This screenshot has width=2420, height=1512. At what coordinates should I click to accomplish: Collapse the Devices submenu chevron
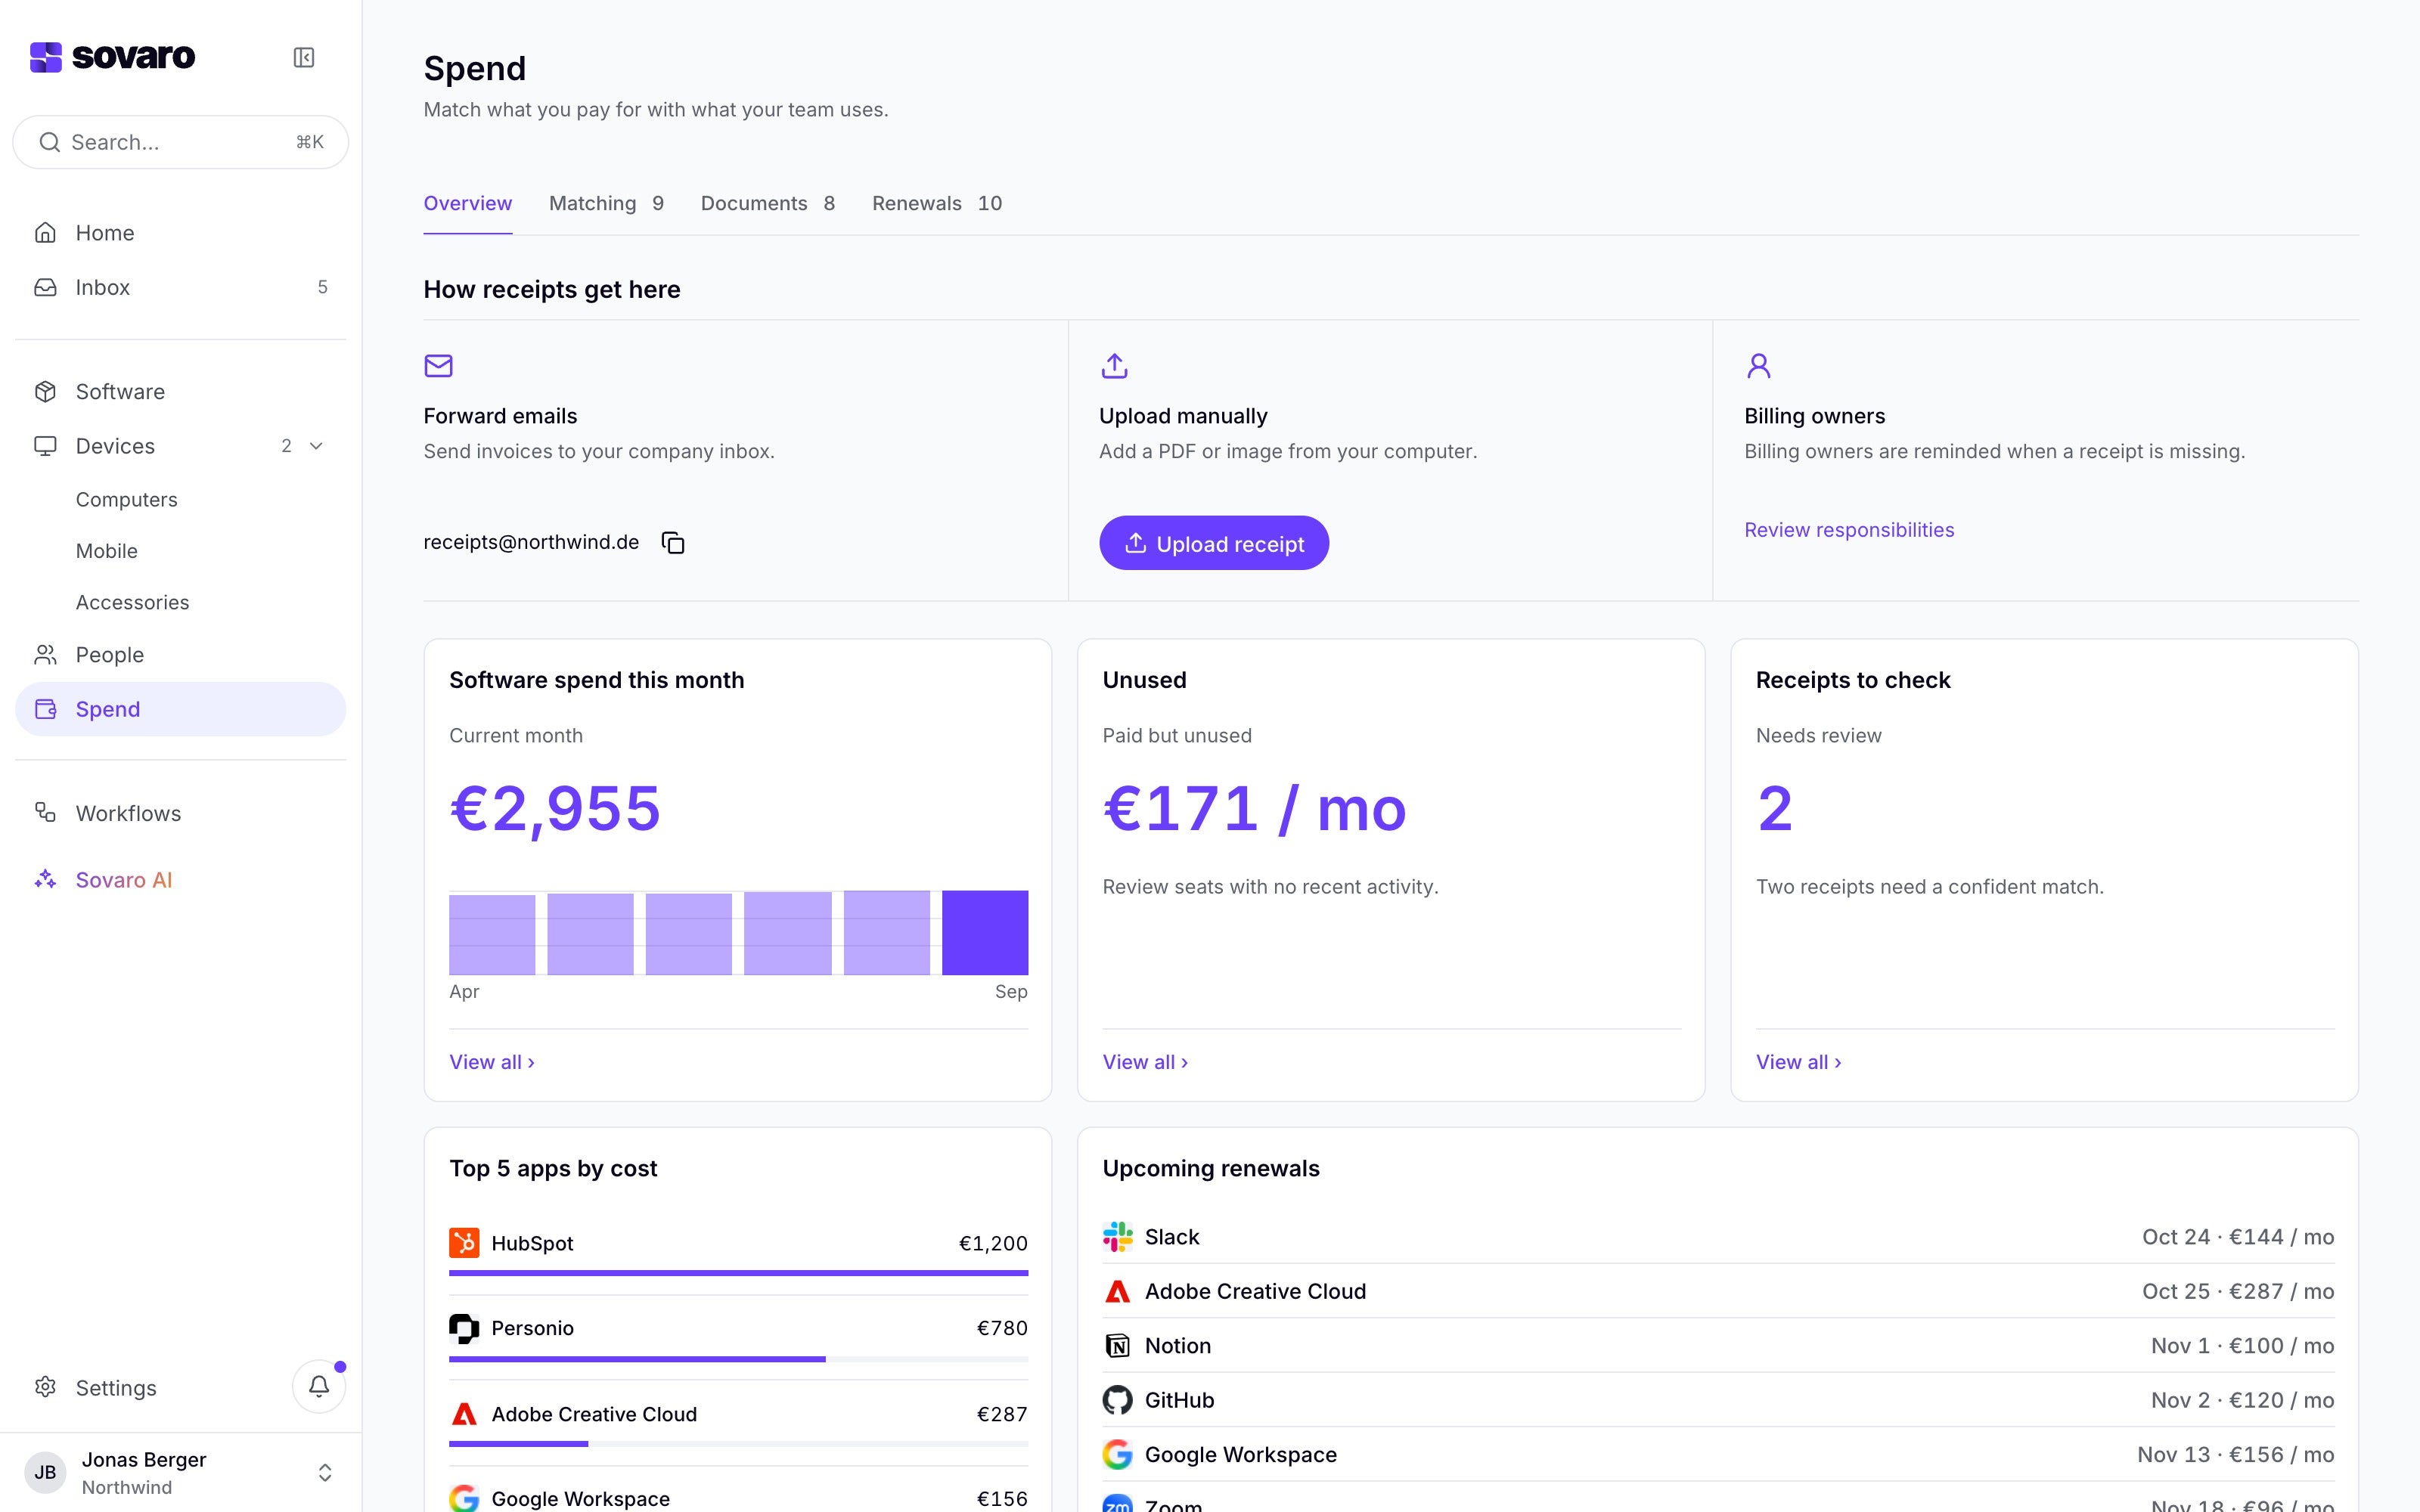coord(316,446)
